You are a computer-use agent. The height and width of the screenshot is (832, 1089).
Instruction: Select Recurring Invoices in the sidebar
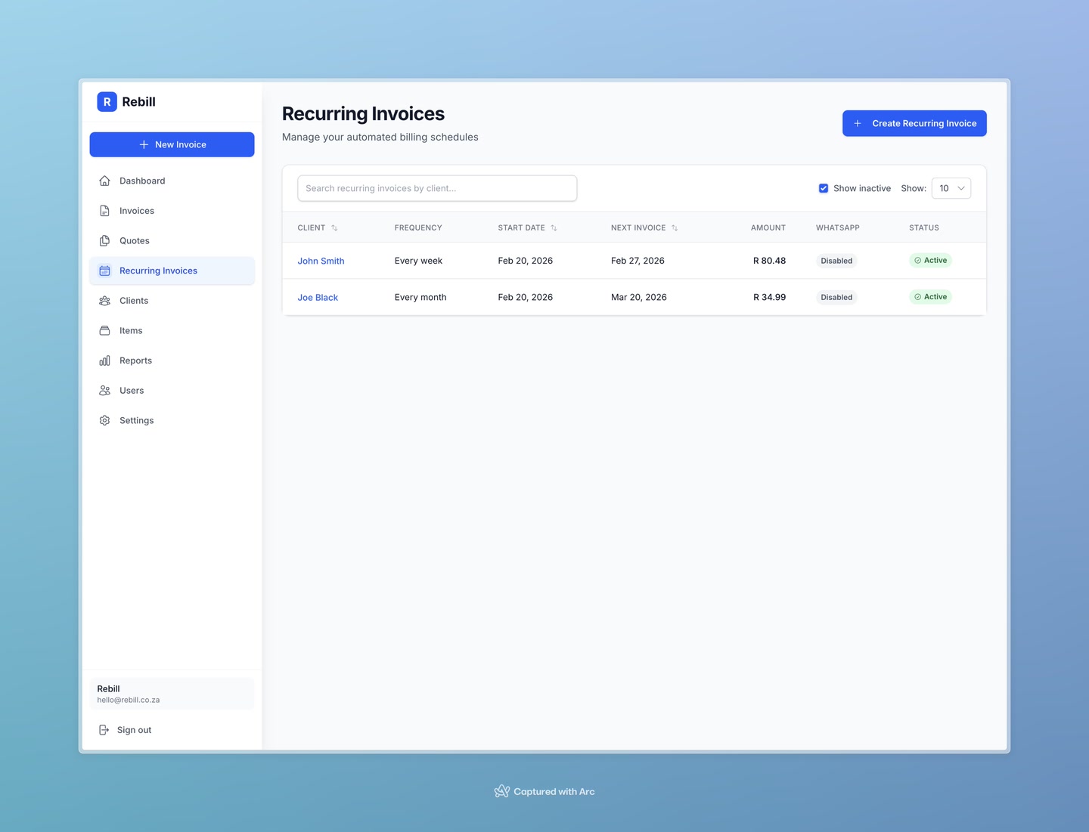point(158,271)
